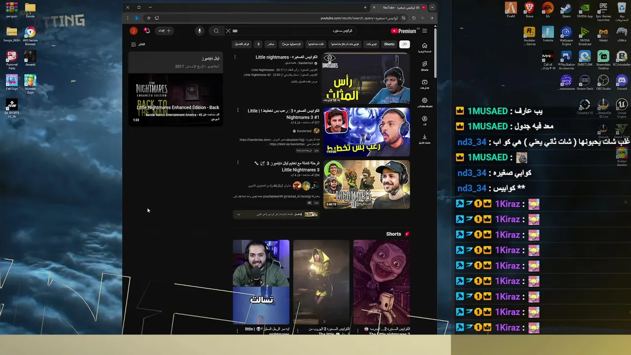Open the search Filters button
The height and width of the screenshot is (355, 631).
pyautogui.click(x=138, y=44)
